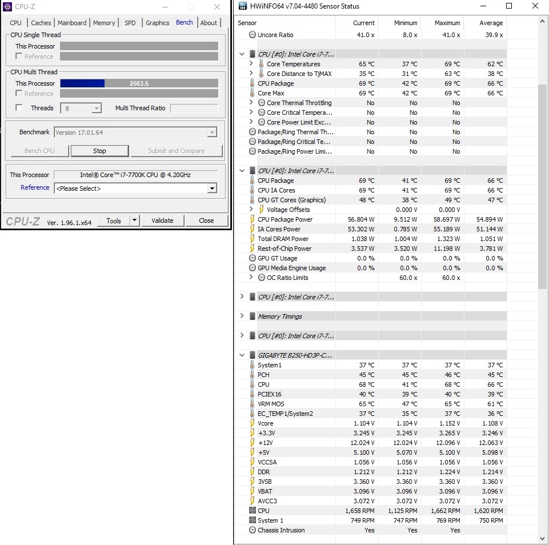Click the lightning icon beside Rest-of-Chip Power
This screenshot has height=545, width=549.
pos(252,249)
